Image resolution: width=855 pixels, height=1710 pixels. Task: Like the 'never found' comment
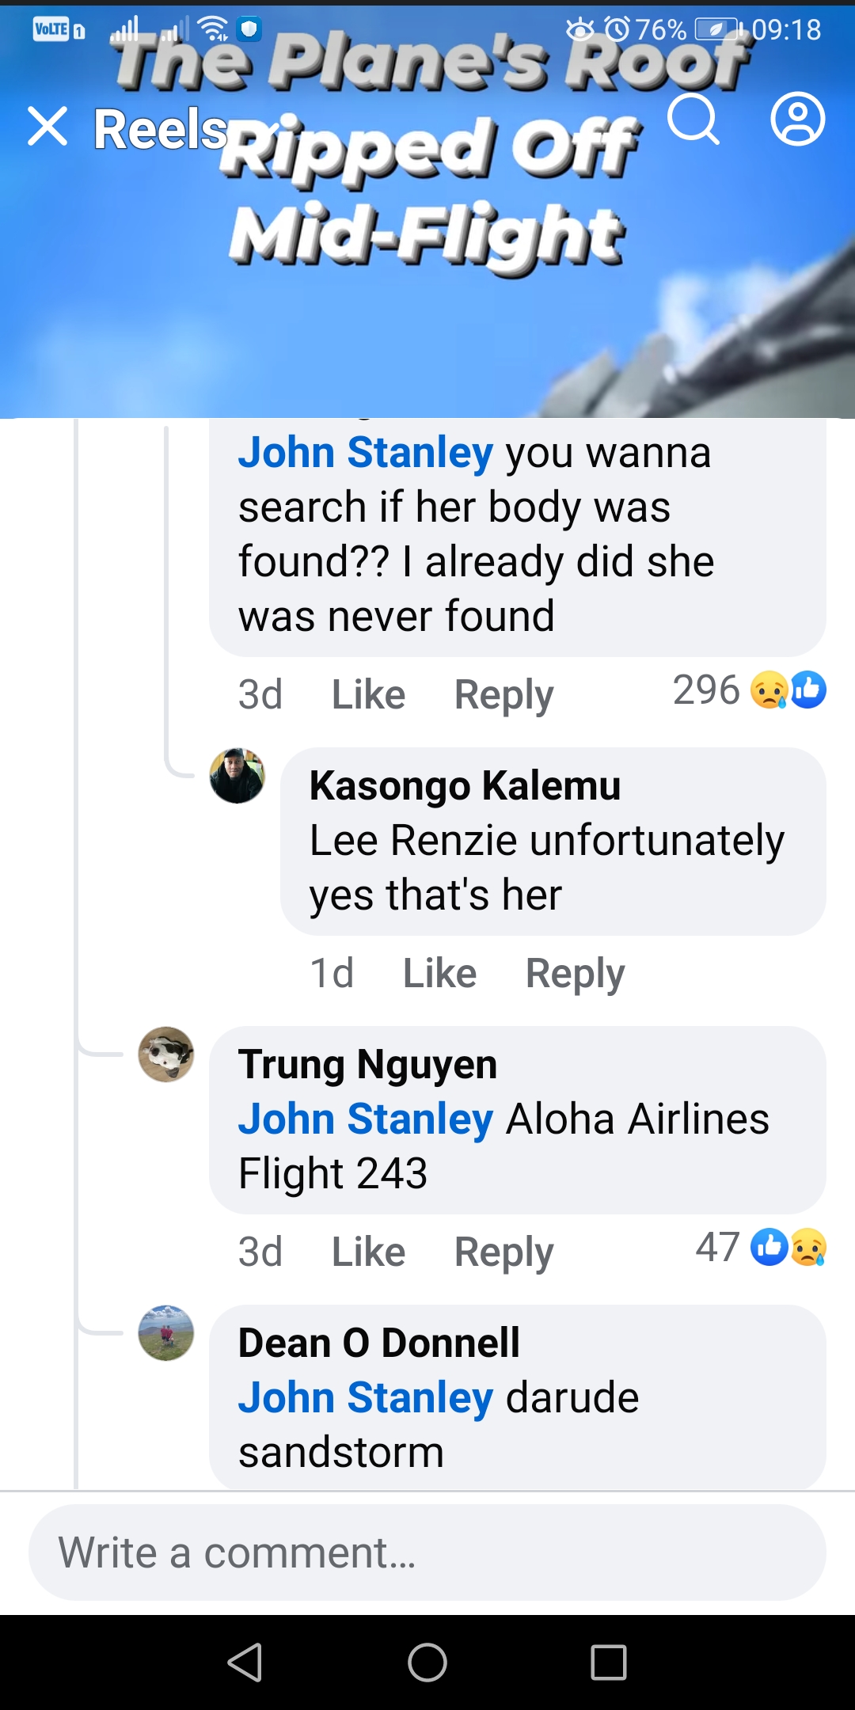point(368,695)
